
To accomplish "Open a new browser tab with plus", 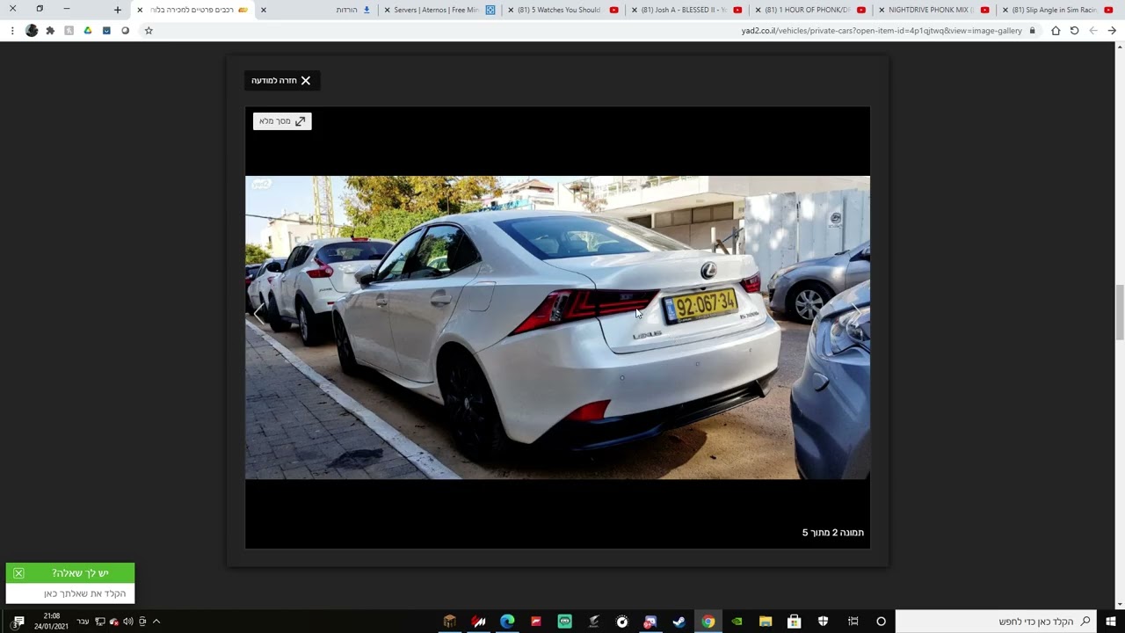I will tap(118, 10).
